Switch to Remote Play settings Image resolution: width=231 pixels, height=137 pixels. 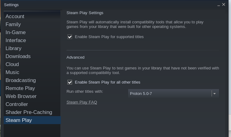pos(20,88)
